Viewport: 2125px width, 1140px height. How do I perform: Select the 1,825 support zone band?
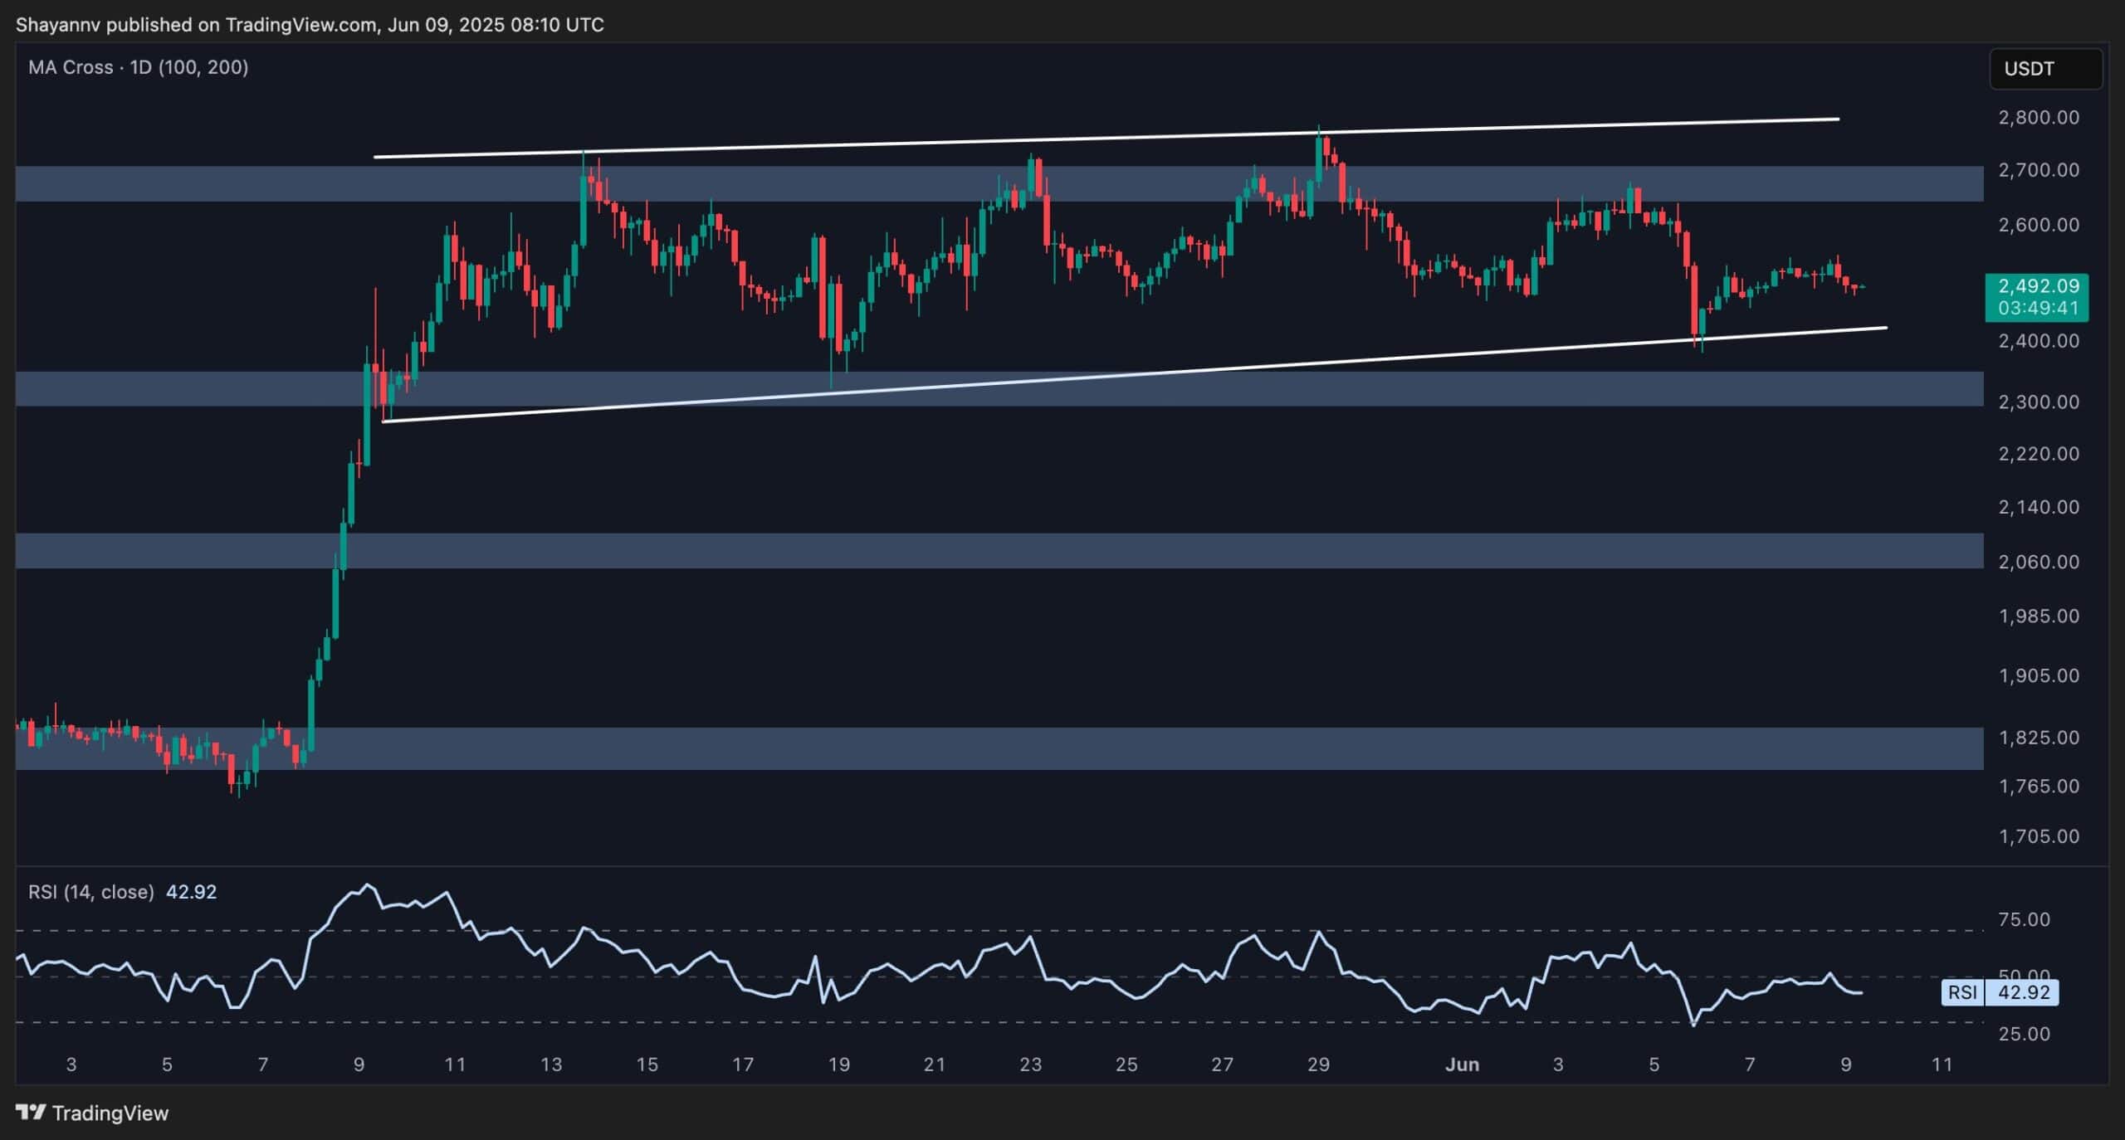click(996, 748)
